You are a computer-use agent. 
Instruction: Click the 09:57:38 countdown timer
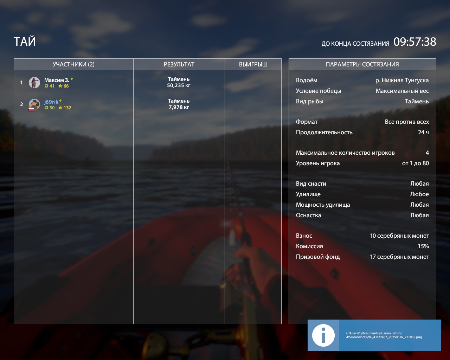click(415, 42)
